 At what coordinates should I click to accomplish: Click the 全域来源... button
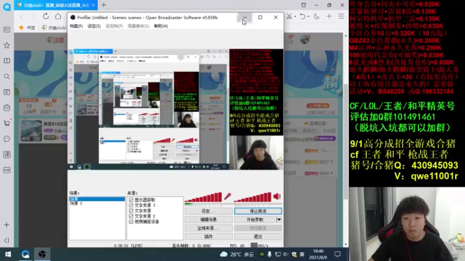coord(209,228)
